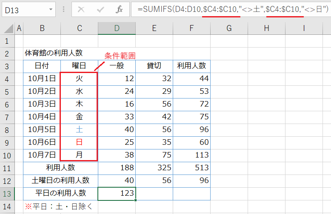
Task: Click the date cell 10月3日
Action: [42, 104]
